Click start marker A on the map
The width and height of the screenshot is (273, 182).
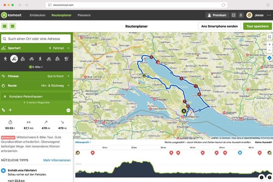point(184,111)
